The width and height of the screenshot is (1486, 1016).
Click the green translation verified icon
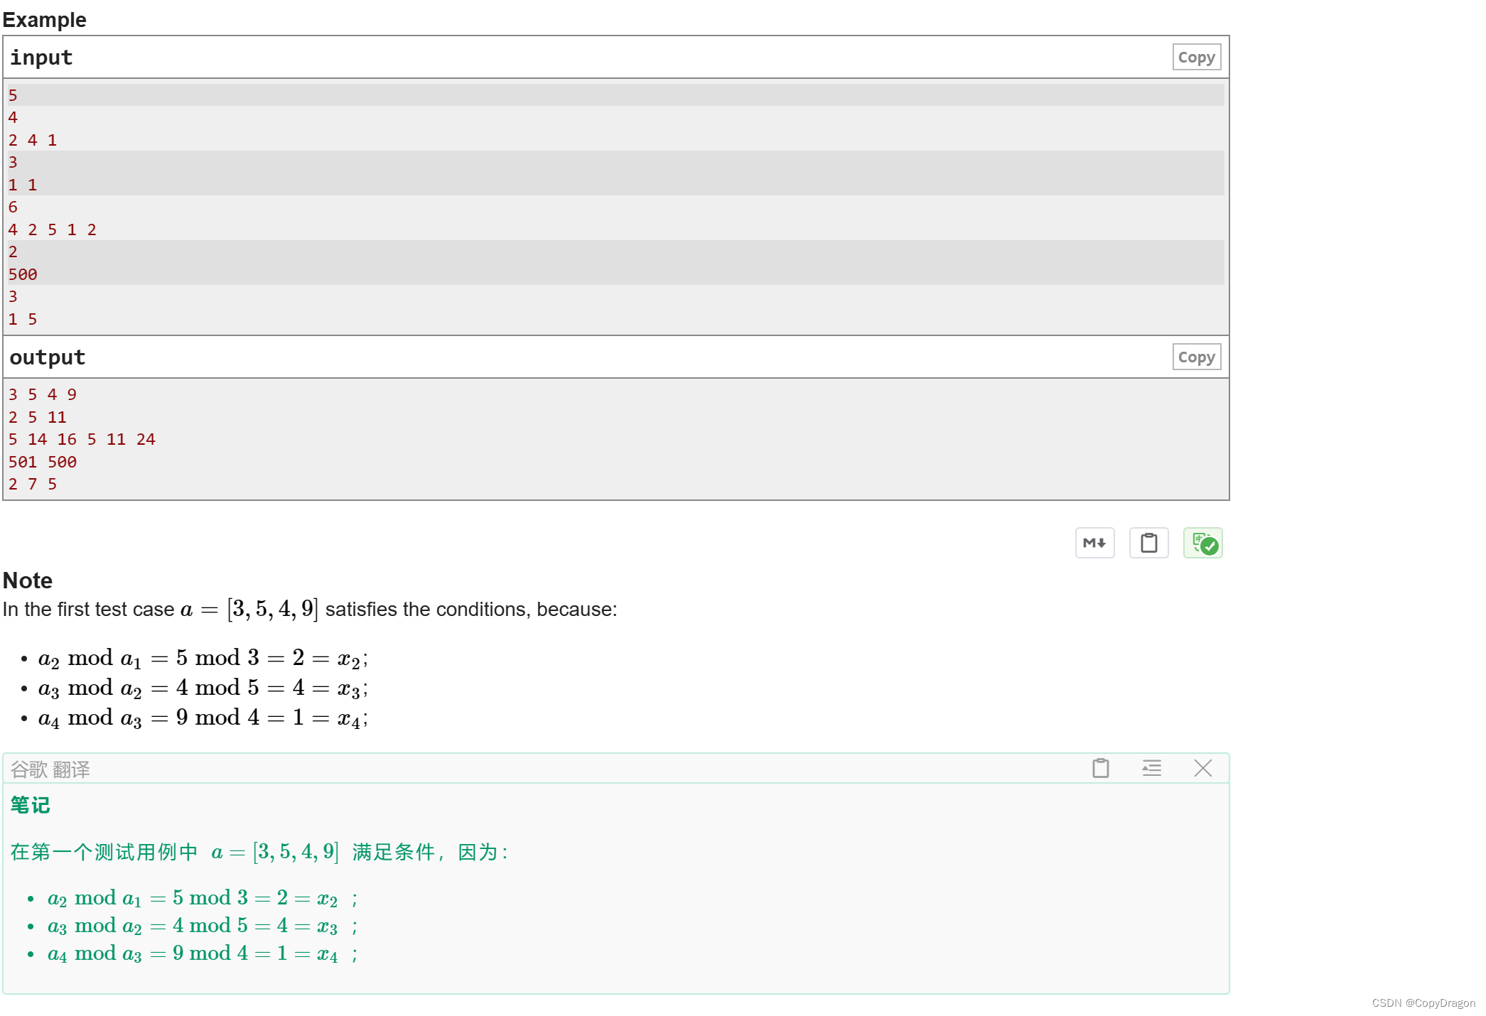point(1202,542)
